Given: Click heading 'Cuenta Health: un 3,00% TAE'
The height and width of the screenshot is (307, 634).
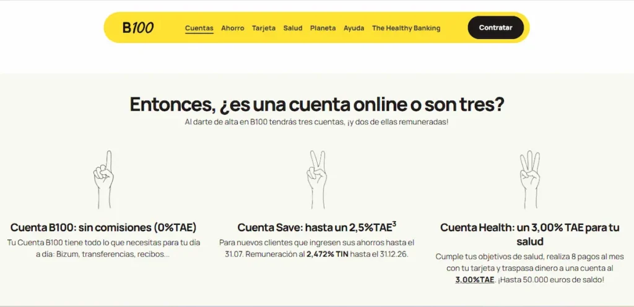Looking at the screenshot, I should pos(511,227).
